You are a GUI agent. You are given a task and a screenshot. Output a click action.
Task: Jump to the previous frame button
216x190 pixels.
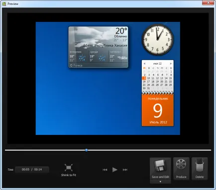pos(105,170)
